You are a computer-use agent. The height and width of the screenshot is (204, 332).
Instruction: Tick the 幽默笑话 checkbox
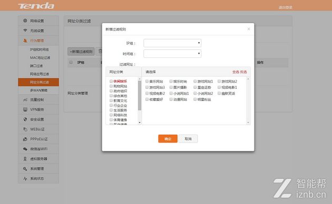[x=219, y=93]
